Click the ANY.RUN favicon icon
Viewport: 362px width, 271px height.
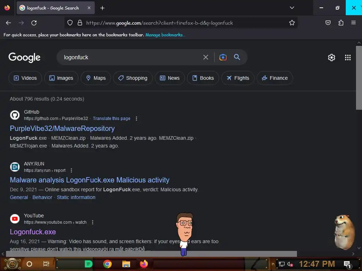[15, 167]
